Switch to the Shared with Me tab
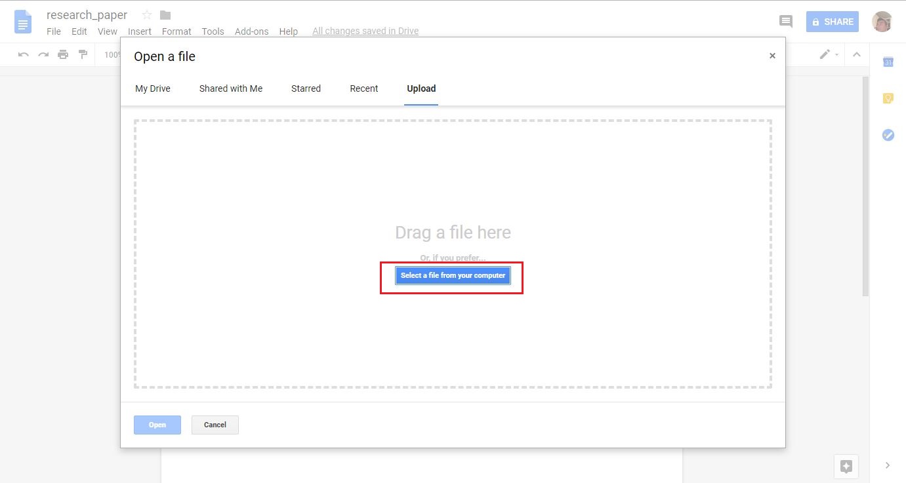 coord(231,88)
